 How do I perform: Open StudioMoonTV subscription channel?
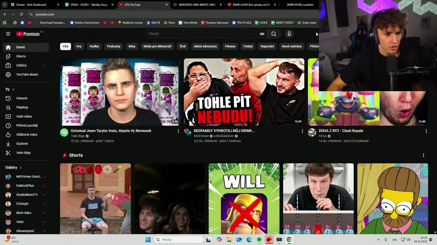[26, 195]
